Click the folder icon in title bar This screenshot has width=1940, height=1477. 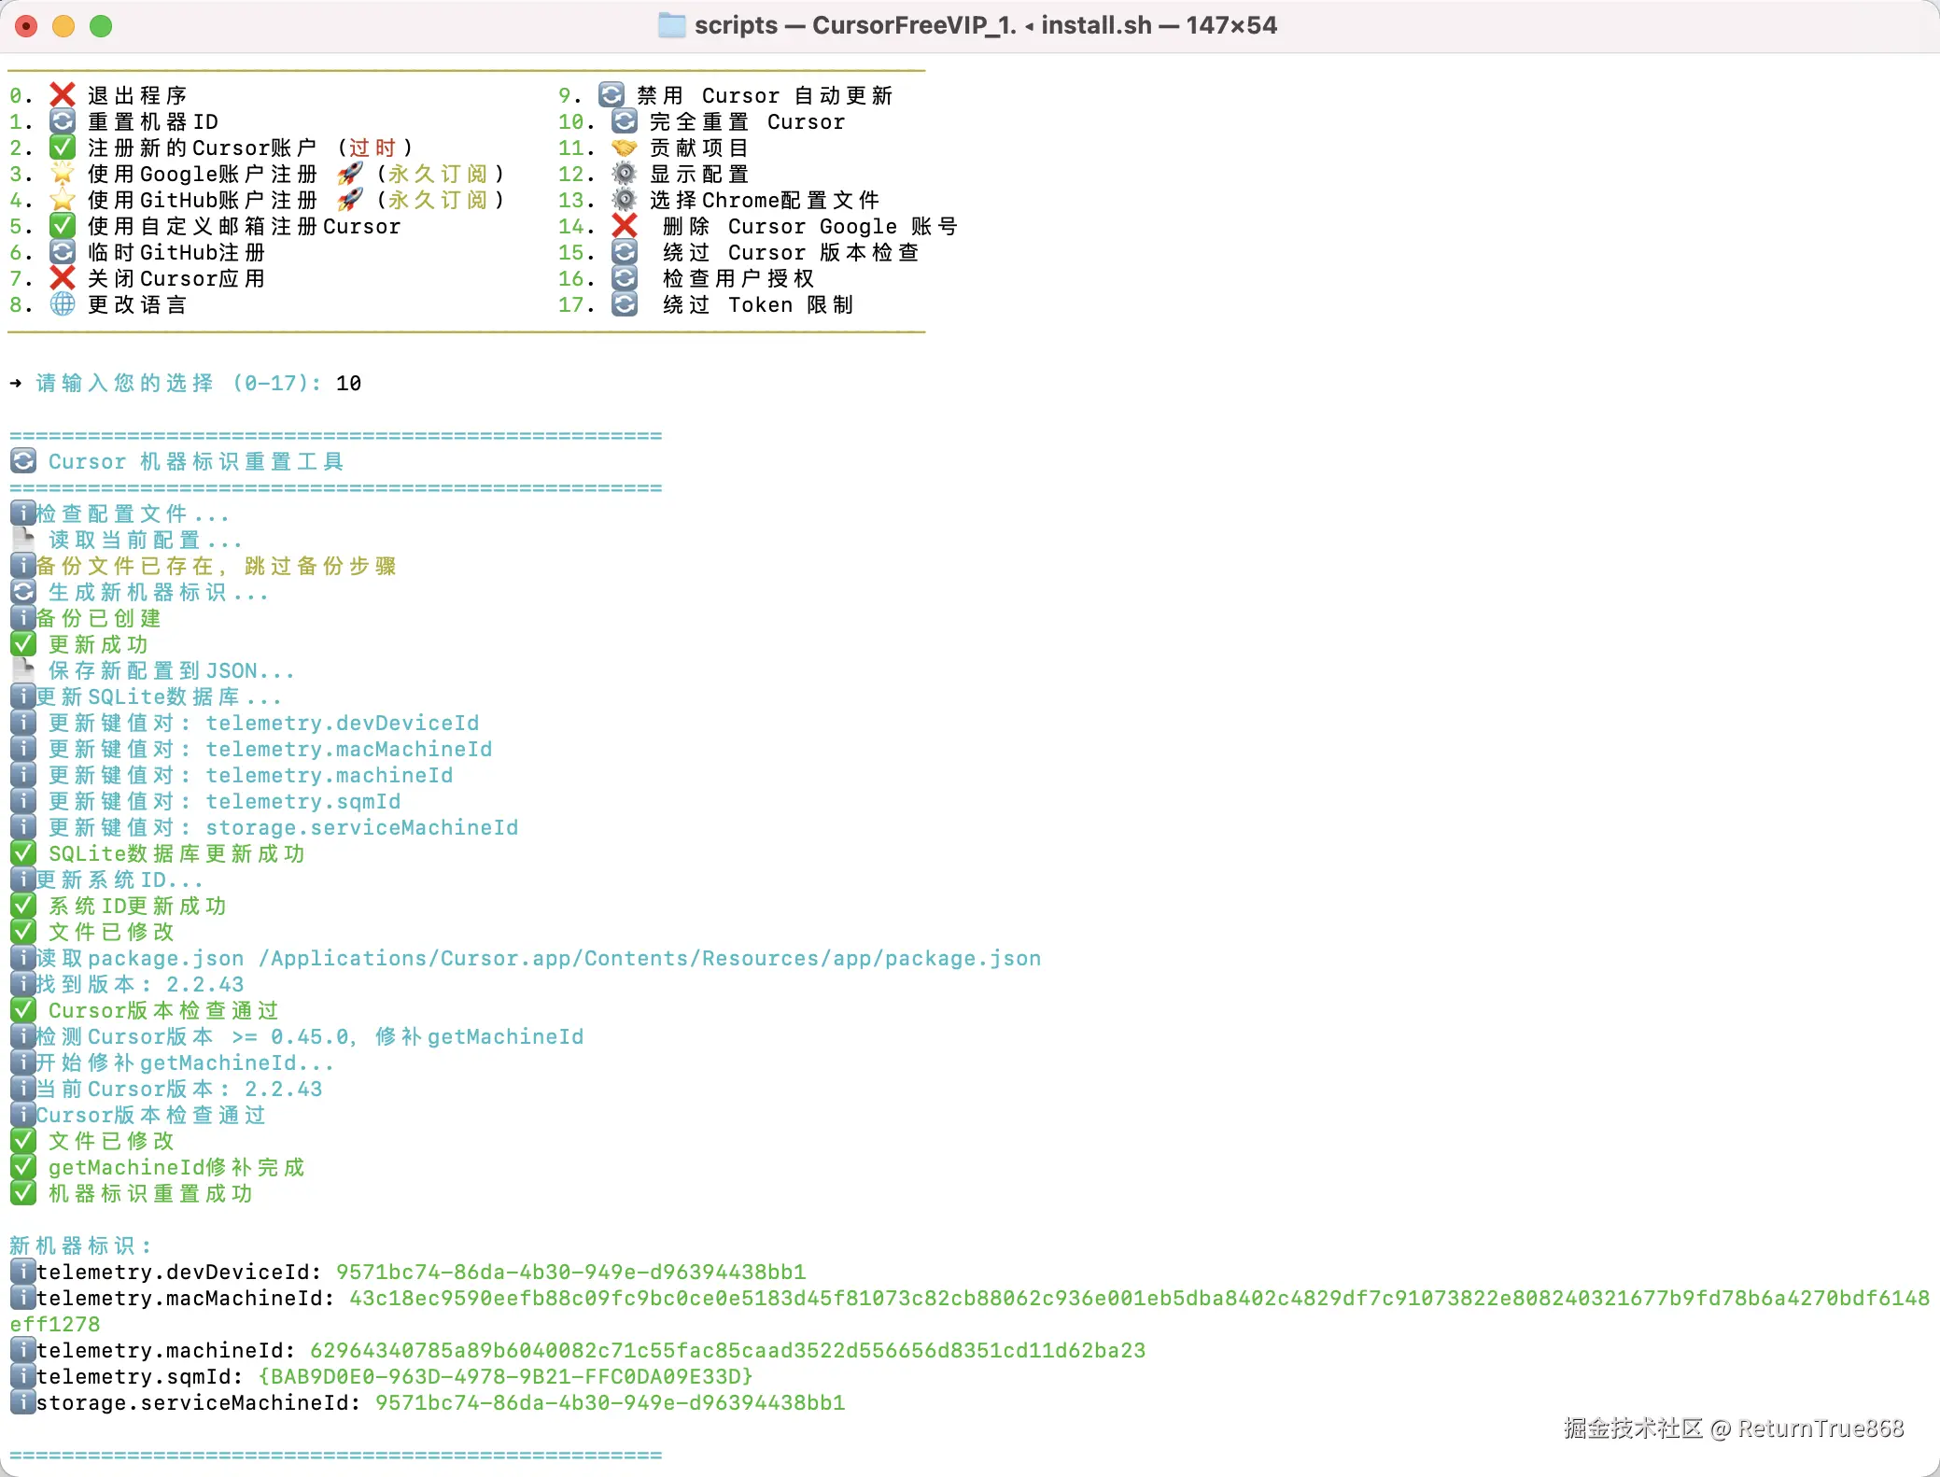[x=671, y=25]
